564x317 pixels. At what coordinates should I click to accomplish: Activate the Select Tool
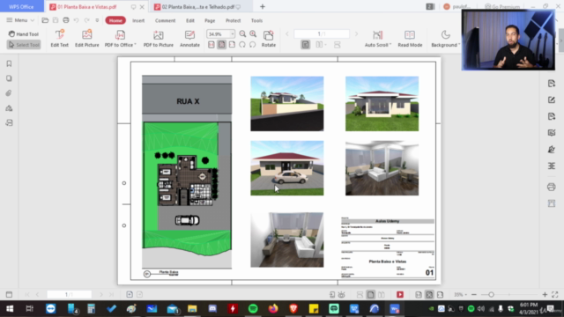tap(24, 45)
